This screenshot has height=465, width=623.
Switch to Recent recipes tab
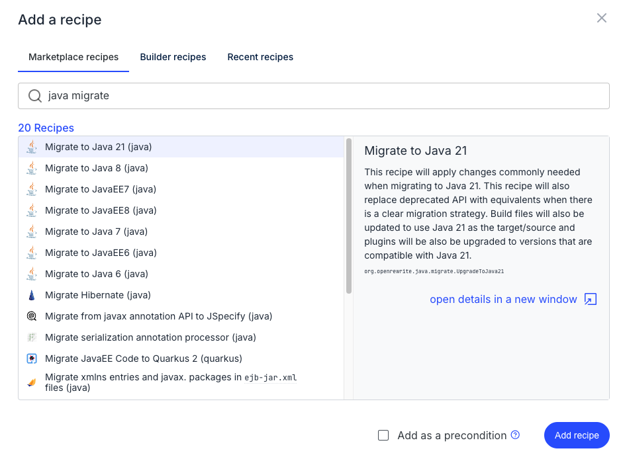tap(260, 57)
